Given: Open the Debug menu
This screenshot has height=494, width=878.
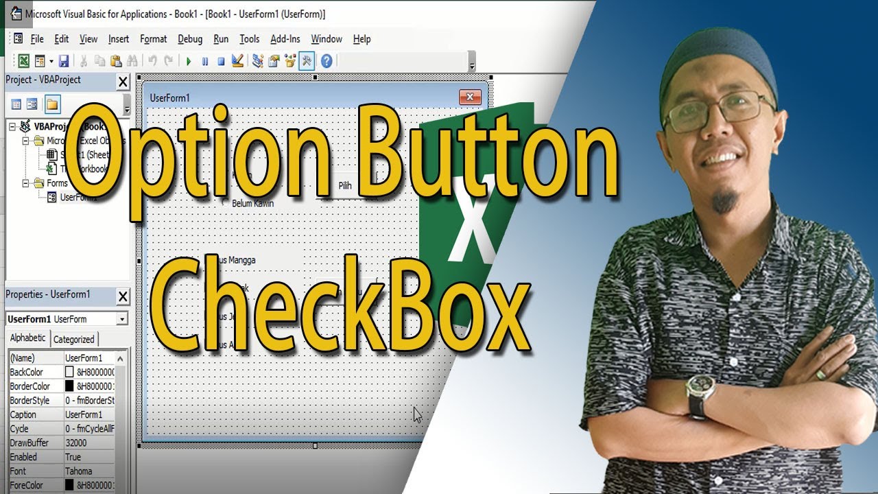Looking at the screenshot, I should [x=190, y=39].
